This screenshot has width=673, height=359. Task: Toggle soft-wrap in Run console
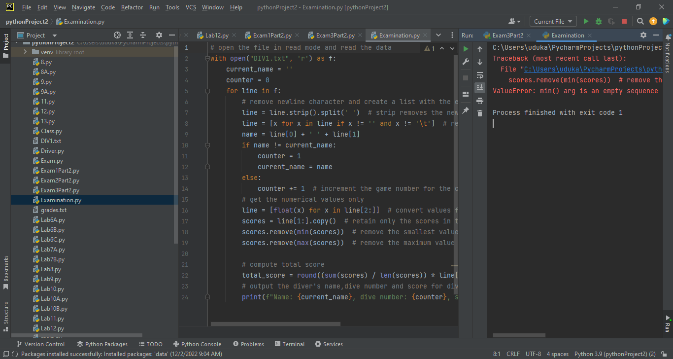[480, 75]
